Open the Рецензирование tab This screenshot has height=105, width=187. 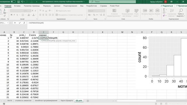[70, 6]
